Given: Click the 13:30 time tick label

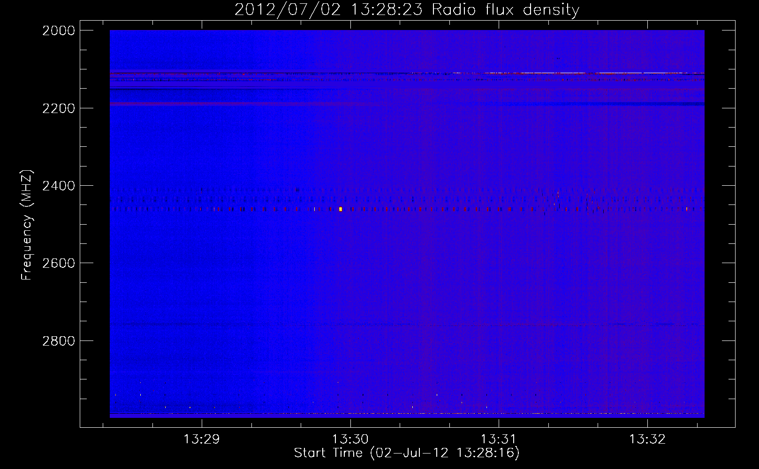Looking at the screenshot, I should click(350, 439).
